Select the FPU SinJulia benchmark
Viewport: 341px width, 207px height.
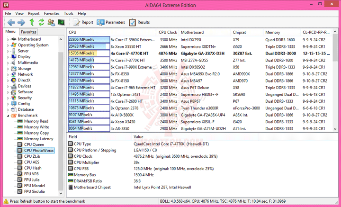35,191
